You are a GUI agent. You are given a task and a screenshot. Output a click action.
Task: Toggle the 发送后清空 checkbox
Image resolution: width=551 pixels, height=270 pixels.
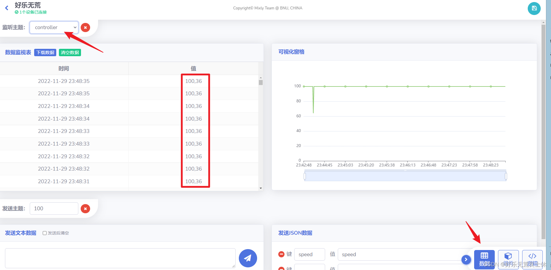click(44, 233)
